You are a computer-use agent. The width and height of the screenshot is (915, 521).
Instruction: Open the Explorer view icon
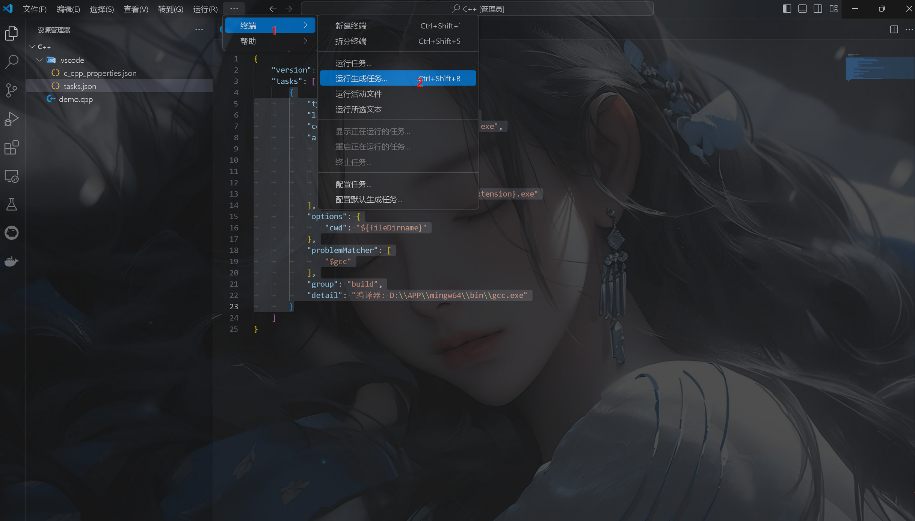12,33
